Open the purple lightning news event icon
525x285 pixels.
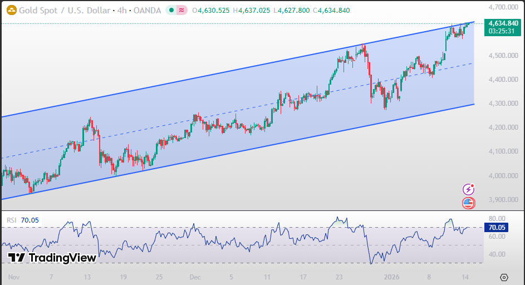pos(469,189)
